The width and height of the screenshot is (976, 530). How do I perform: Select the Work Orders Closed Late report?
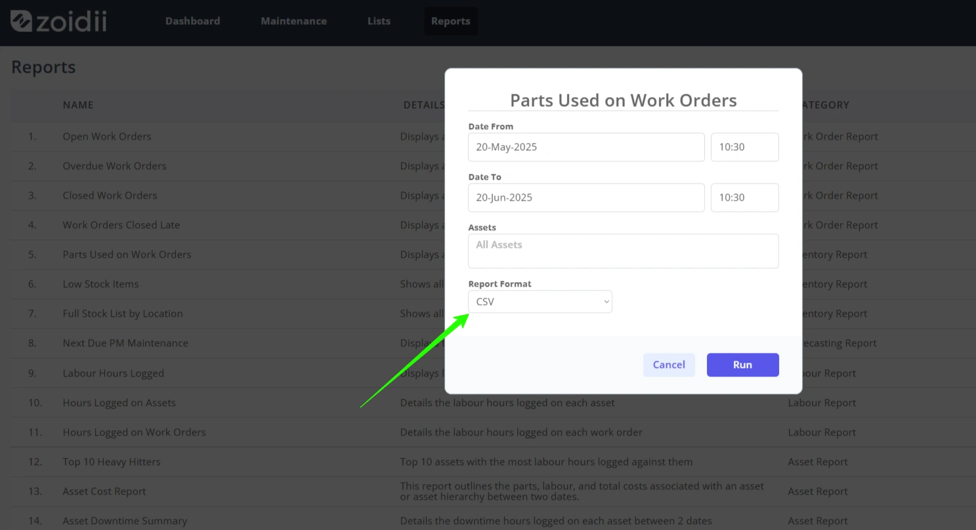(121, 225)
